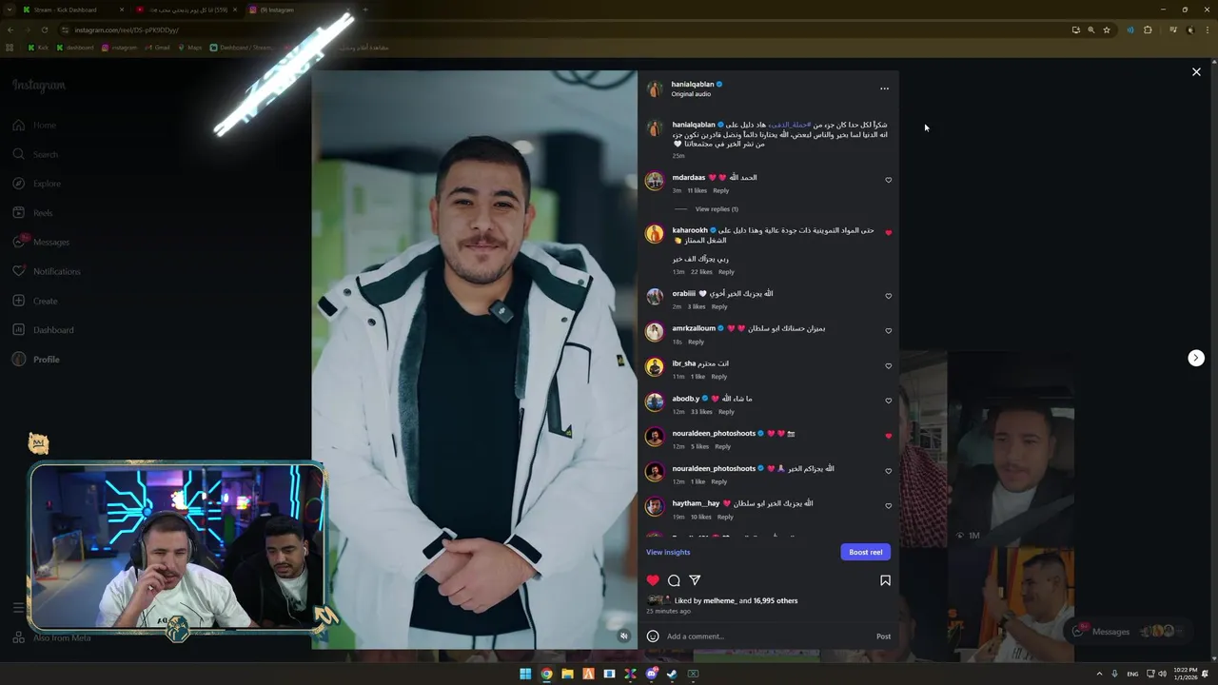Like the mdardaas comment

click(889, 180)
